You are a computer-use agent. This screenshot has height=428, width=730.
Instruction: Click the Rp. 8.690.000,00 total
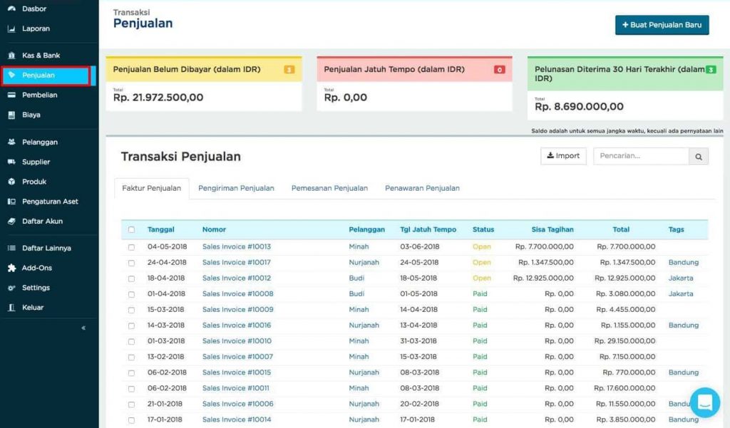tap(579, 107)
